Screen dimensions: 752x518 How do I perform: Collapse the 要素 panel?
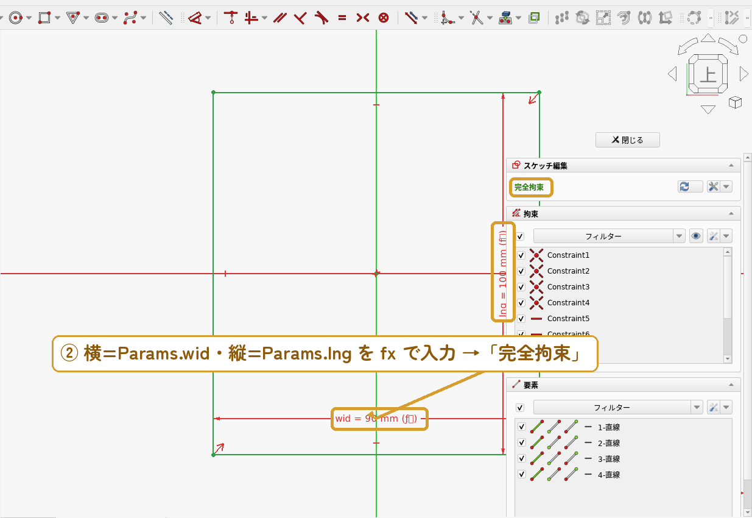(x=731, y=385)
